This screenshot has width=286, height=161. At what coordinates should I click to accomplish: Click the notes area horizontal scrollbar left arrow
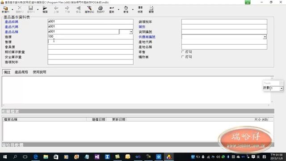pos(4,105)
